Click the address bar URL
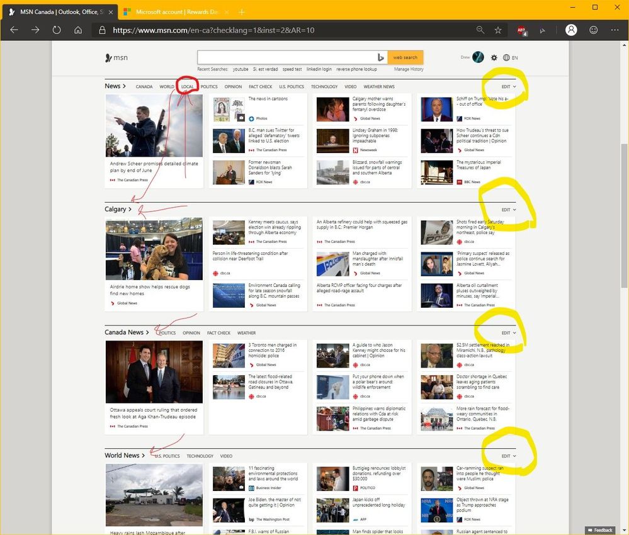Viewport: 629px width, 535px height. pyautogui.click(x=213, y=30)
